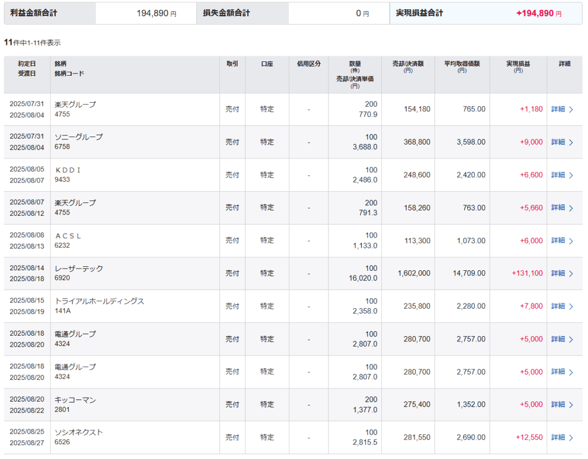Click average cost 3,598.00
The height and width of the screenshot is (459, 588).
pyautogui.click(x=471, y=142)
